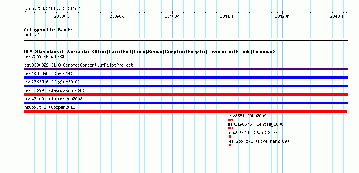
Task: Click the 23420k ruler label
Action: [282, 16]
